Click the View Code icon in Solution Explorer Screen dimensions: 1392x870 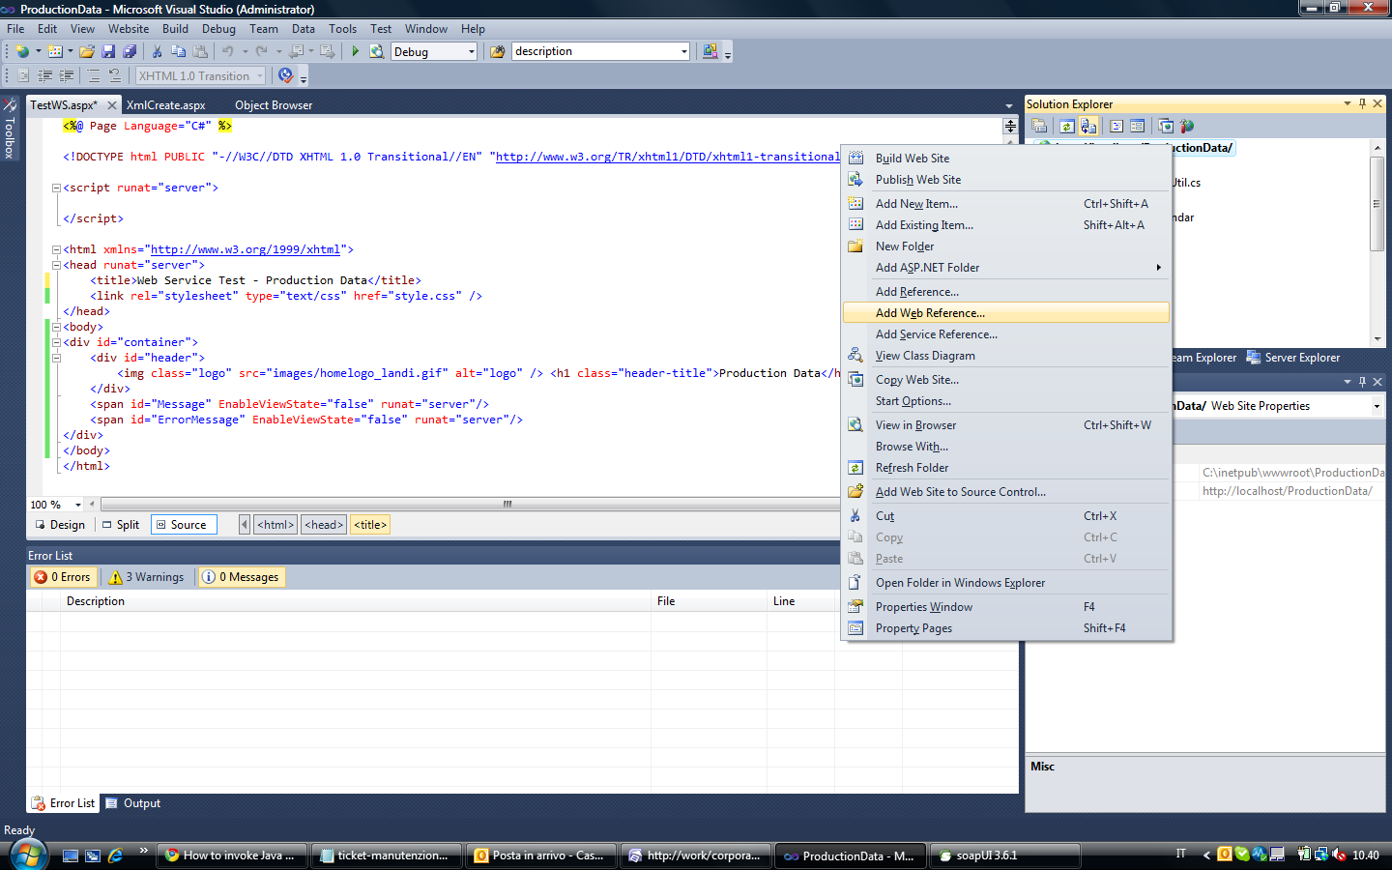(1116, 126)
